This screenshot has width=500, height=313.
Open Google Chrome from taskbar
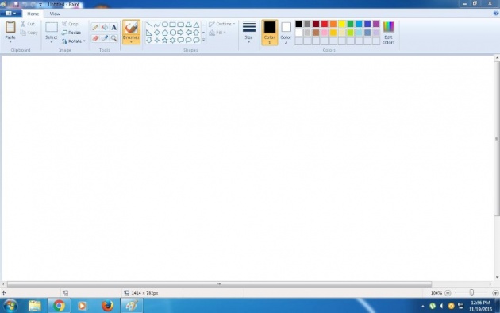pos(59,306)
